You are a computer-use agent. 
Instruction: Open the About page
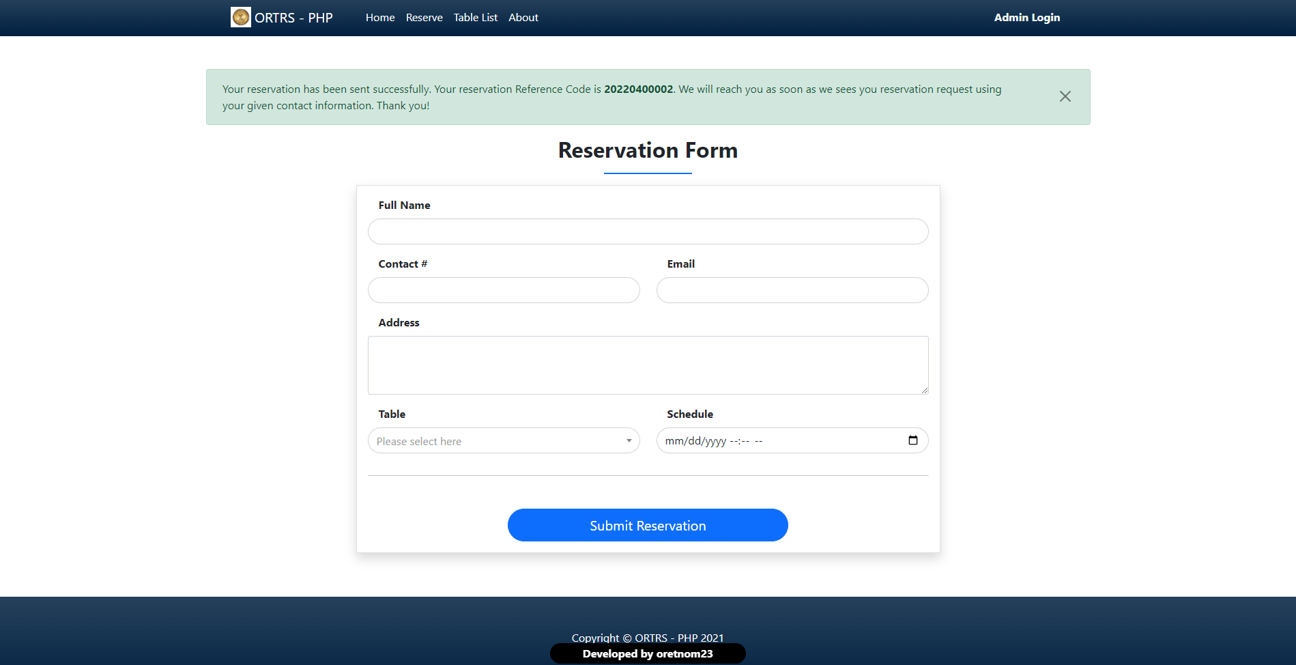click(523, 17)
